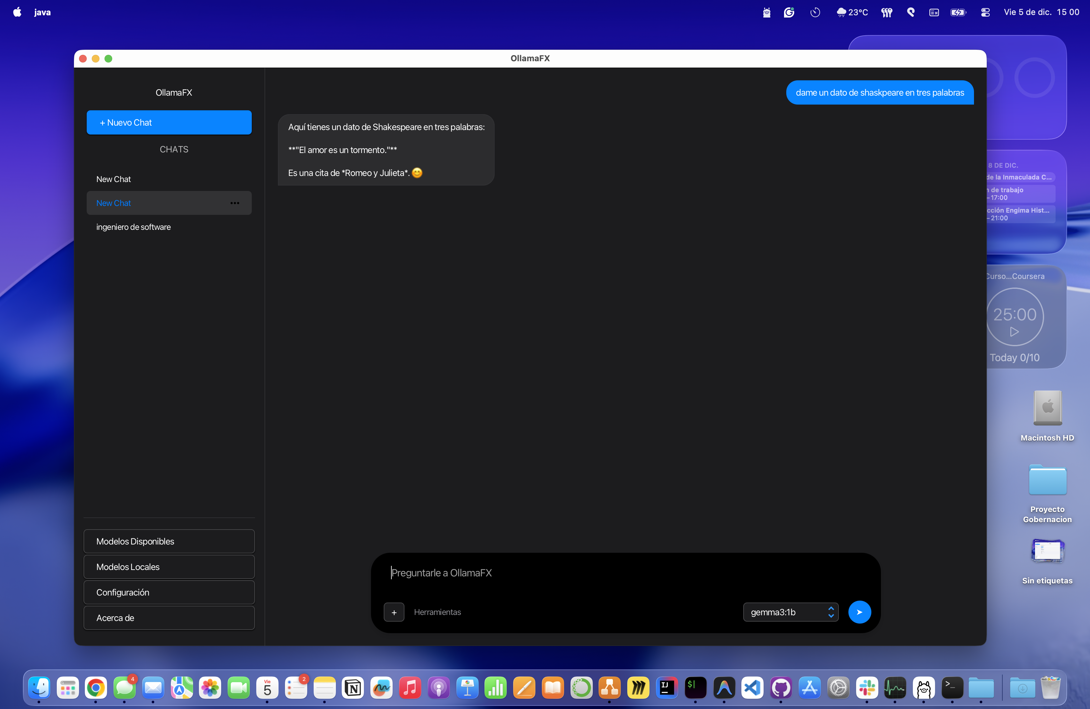The width and height of the screenshot is (1090, 709).
Task: Open Slack from the Dock
Action: [867, 688]
